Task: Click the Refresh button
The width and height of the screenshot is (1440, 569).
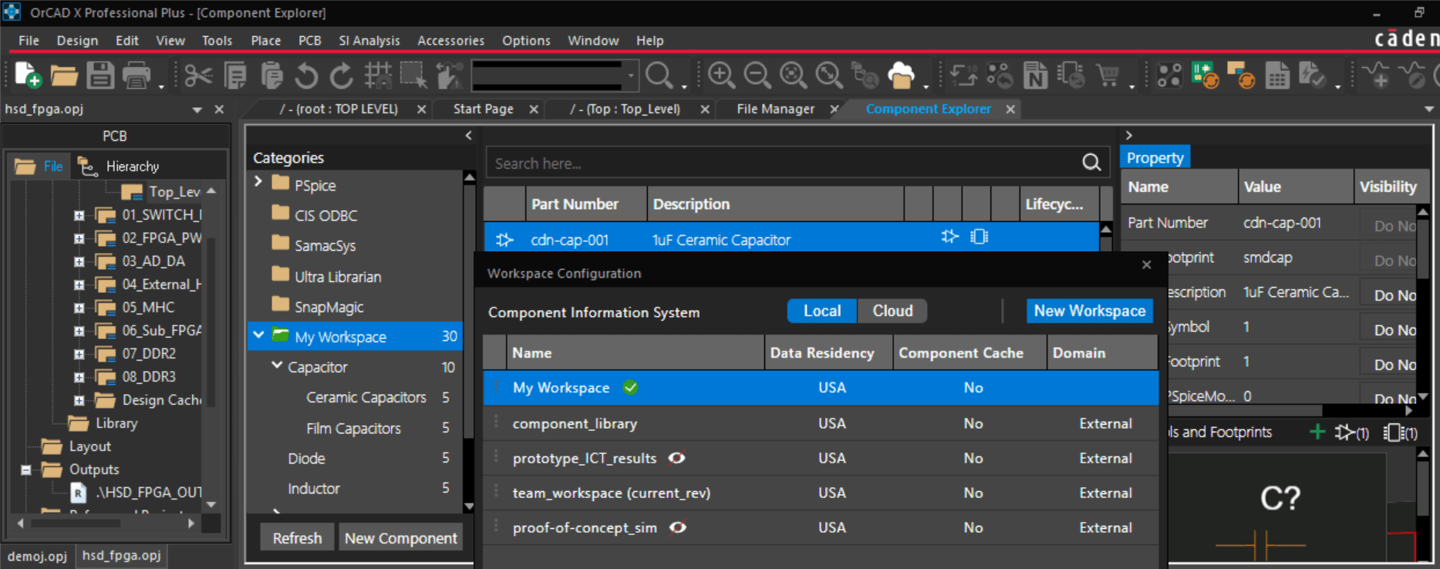Action: (297, 537)
